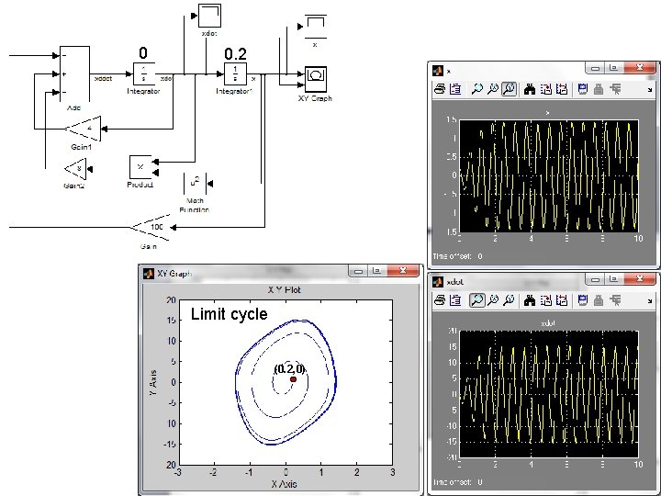The width and height of the screenshot is (661, 496).
Task: Click Autoscale binoculars icon in the xdot scope window
Action: pos(530,300)
